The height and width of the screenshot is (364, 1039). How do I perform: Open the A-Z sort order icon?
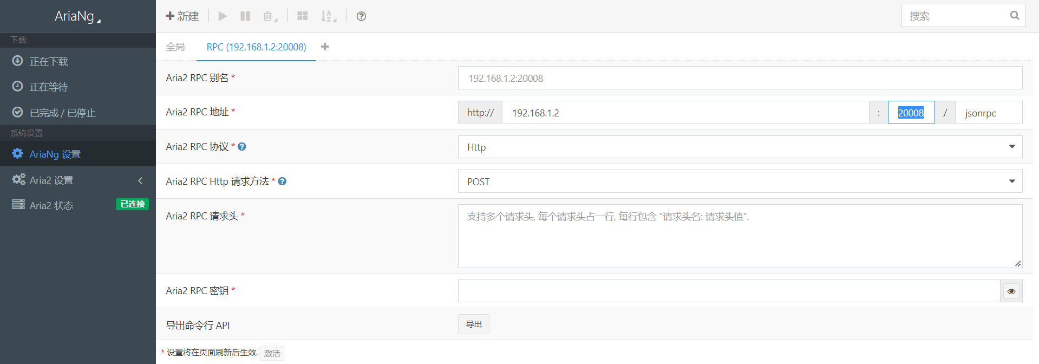pos(328,16)
